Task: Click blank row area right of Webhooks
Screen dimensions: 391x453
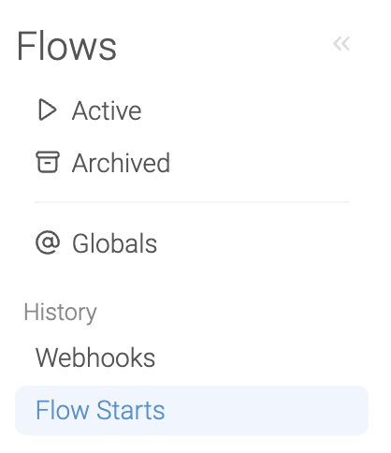Action: tap(262, 358)
